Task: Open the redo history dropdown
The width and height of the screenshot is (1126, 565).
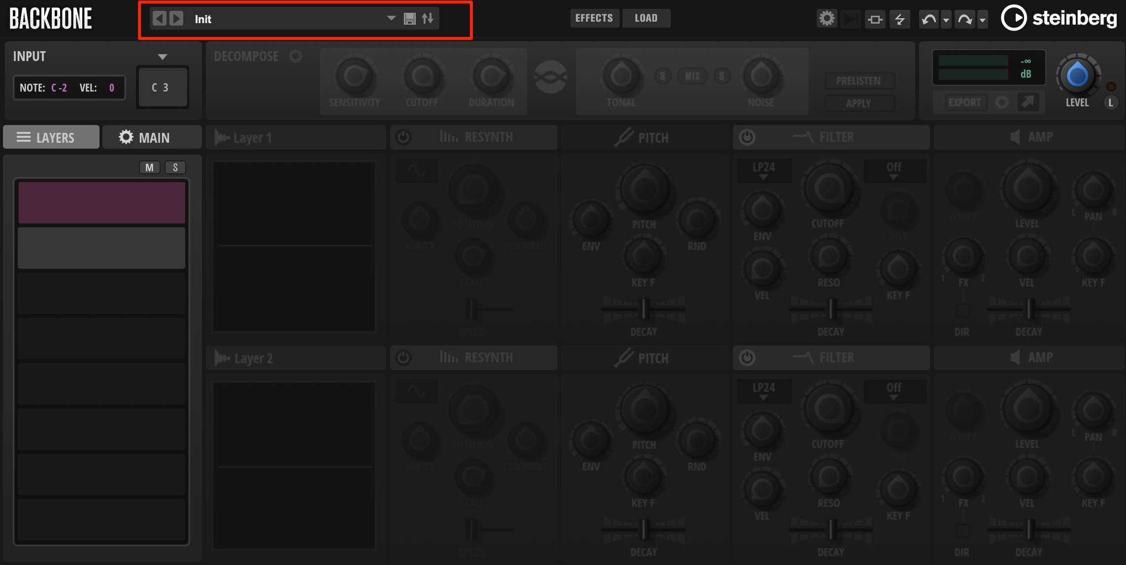Action: point(982,20)
